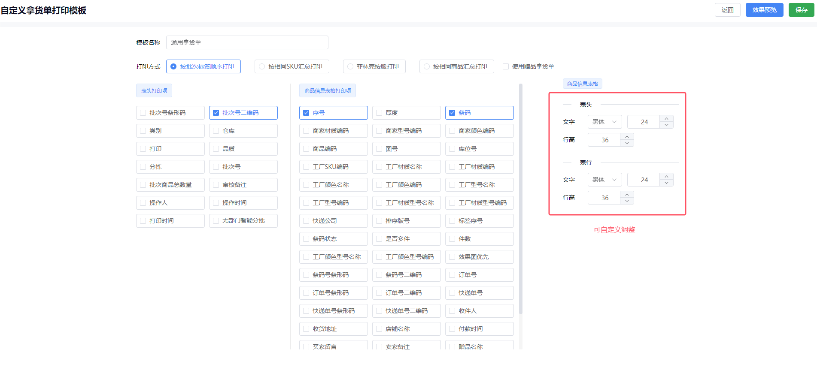Click the 商品信息表格打印项 section tab
Screen dimensions: 817x379
327,90
